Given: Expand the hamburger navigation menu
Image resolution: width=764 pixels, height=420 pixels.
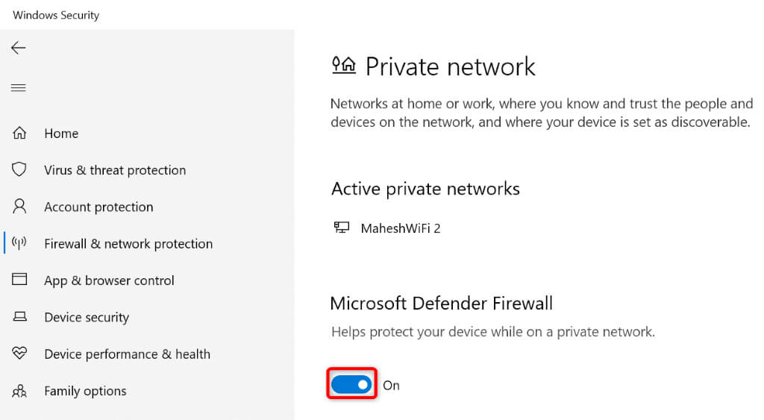Looking at the screenshot, I should (x=19, y=88).
